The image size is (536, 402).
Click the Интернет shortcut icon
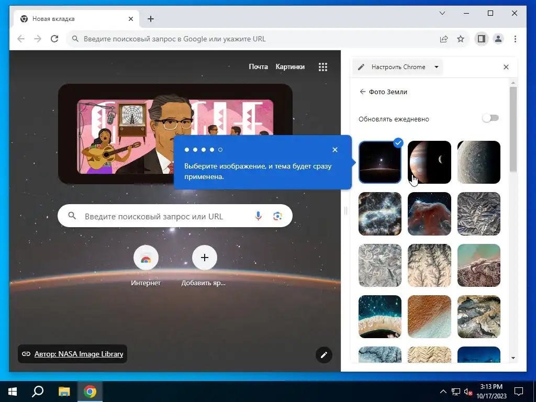click(146, 258)
